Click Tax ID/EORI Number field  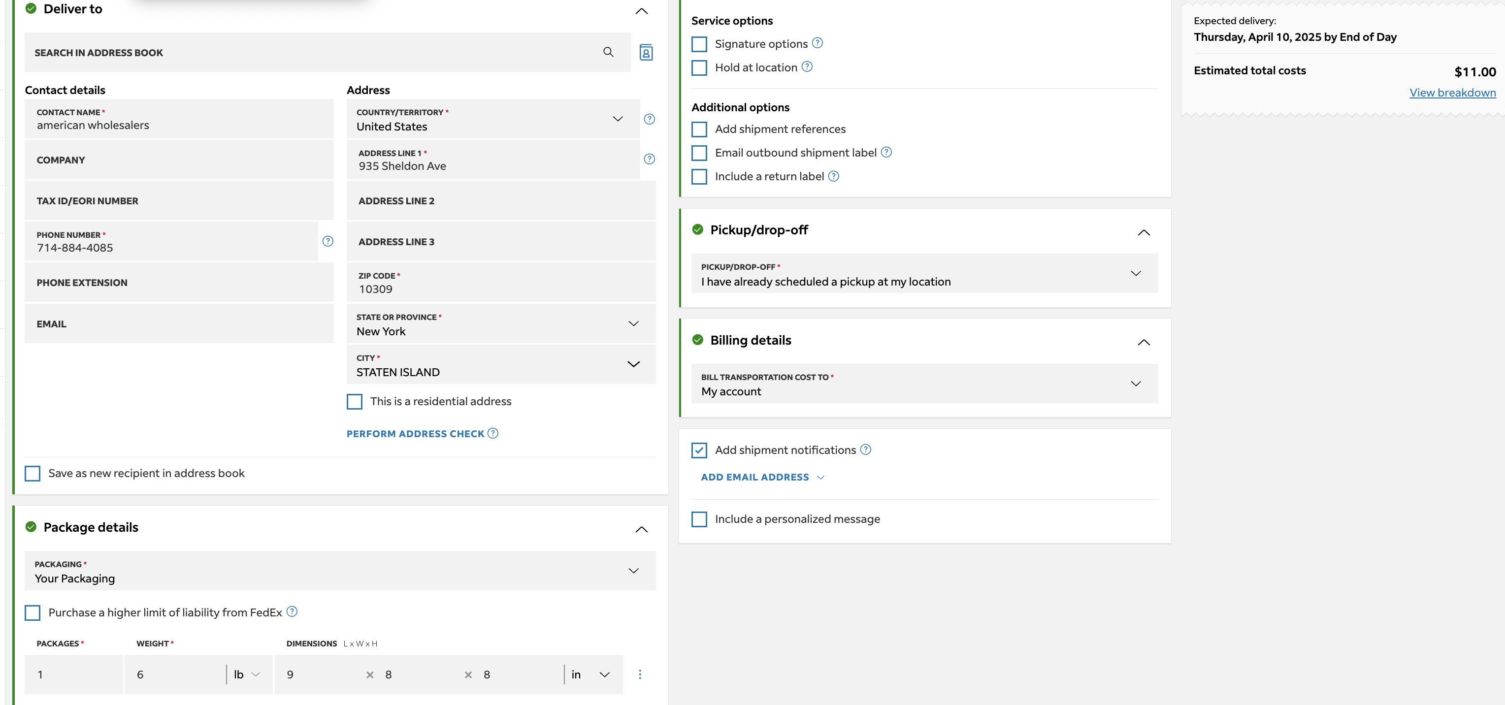pyautogui.click(x=179, y=201)
